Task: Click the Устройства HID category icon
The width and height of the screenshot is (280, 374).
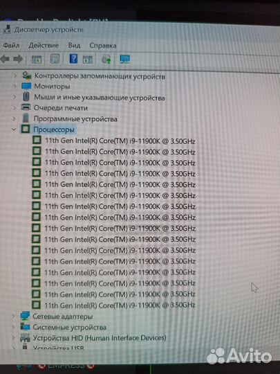Action: (x=25, y=337)
